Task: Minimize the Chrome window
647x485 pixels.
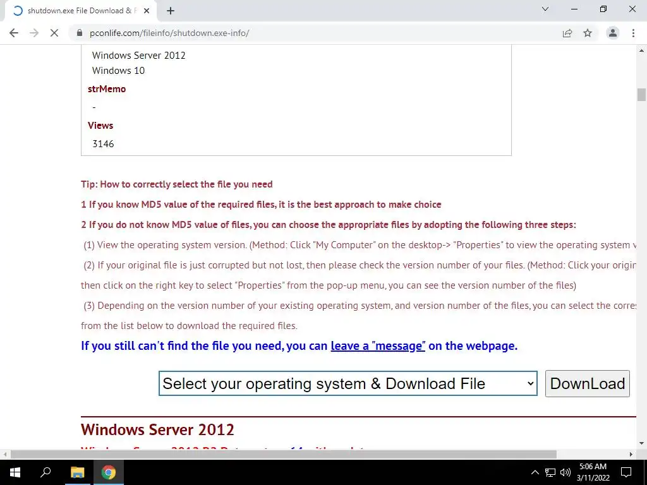Action: pos(574,9)
